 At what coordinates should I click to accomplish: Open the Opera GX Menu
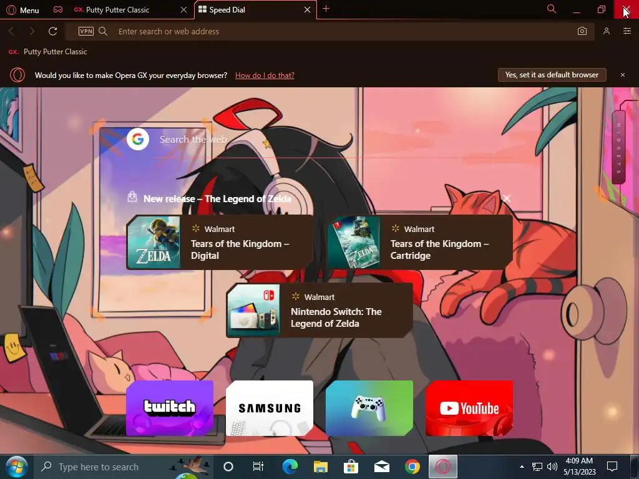[23, 10]
